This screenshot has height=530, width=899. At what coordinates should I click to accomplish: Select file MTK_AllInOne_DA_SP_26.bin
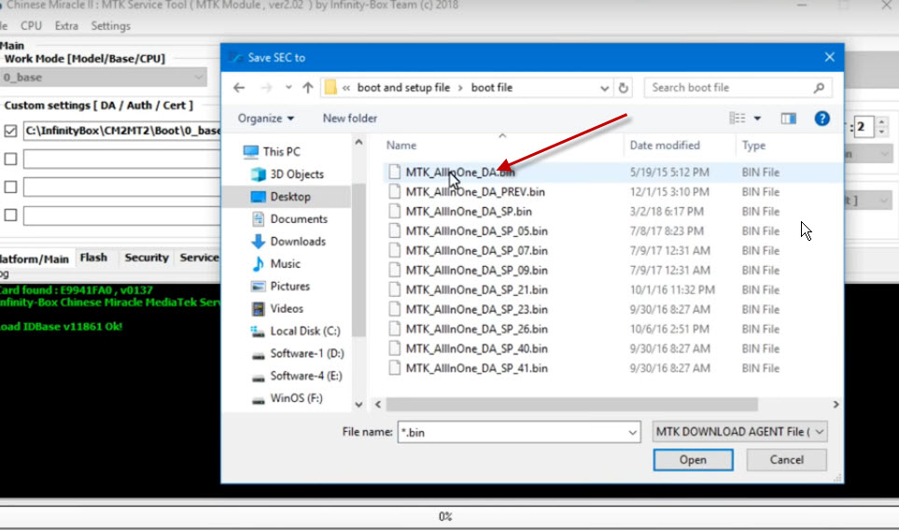point(476,328)
